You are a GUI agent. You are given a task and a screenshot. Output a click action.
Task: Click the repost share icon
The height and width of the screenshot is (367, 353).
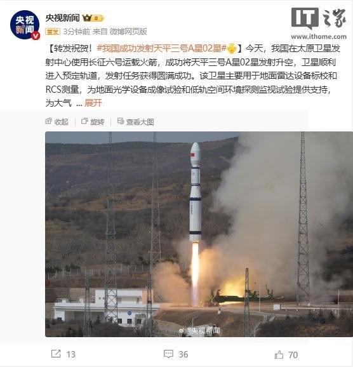point(56,354)
